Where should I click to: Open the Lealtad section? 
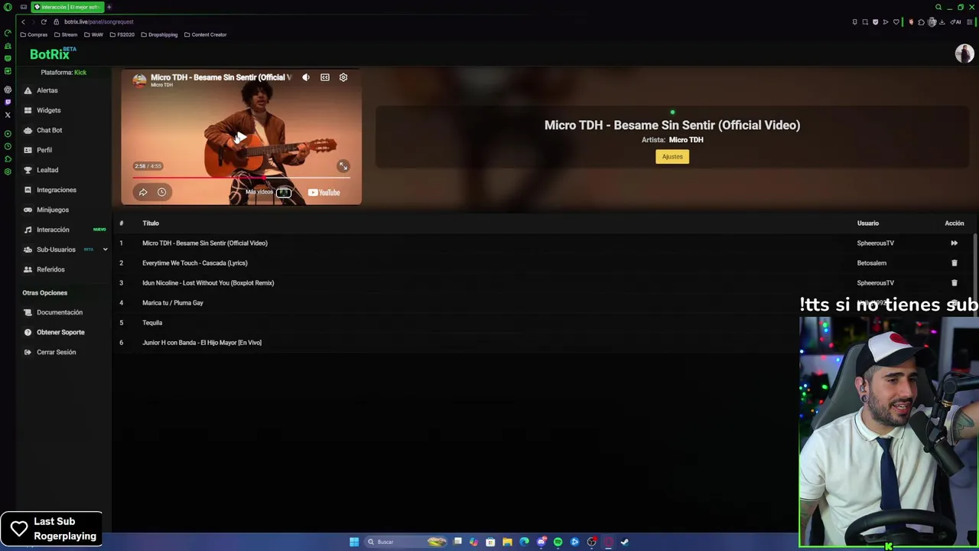47,170
